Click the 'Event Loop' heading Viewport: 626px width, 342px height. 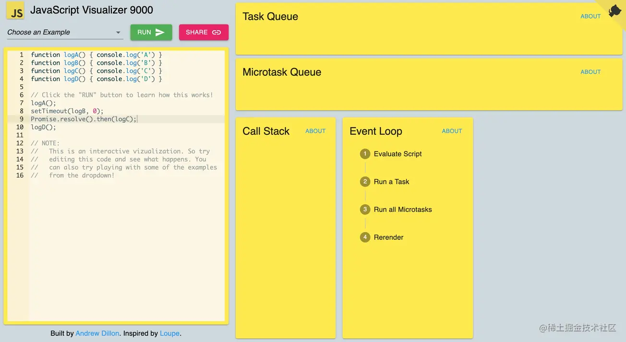pyautogui.click(x=376, y=131)
